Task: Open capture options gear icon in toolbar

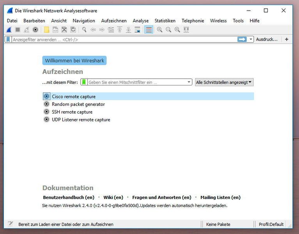Action: coord(35,30)
